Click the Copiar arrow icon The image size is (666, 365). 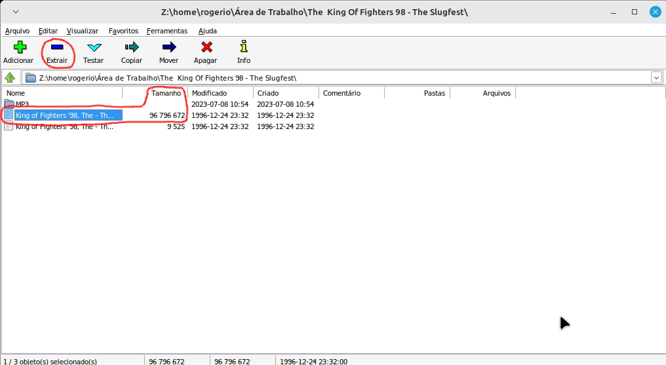132,47
